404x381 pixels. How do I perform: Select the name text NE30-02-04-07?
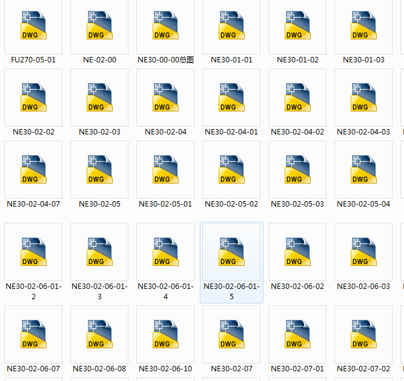coord(33,204)
